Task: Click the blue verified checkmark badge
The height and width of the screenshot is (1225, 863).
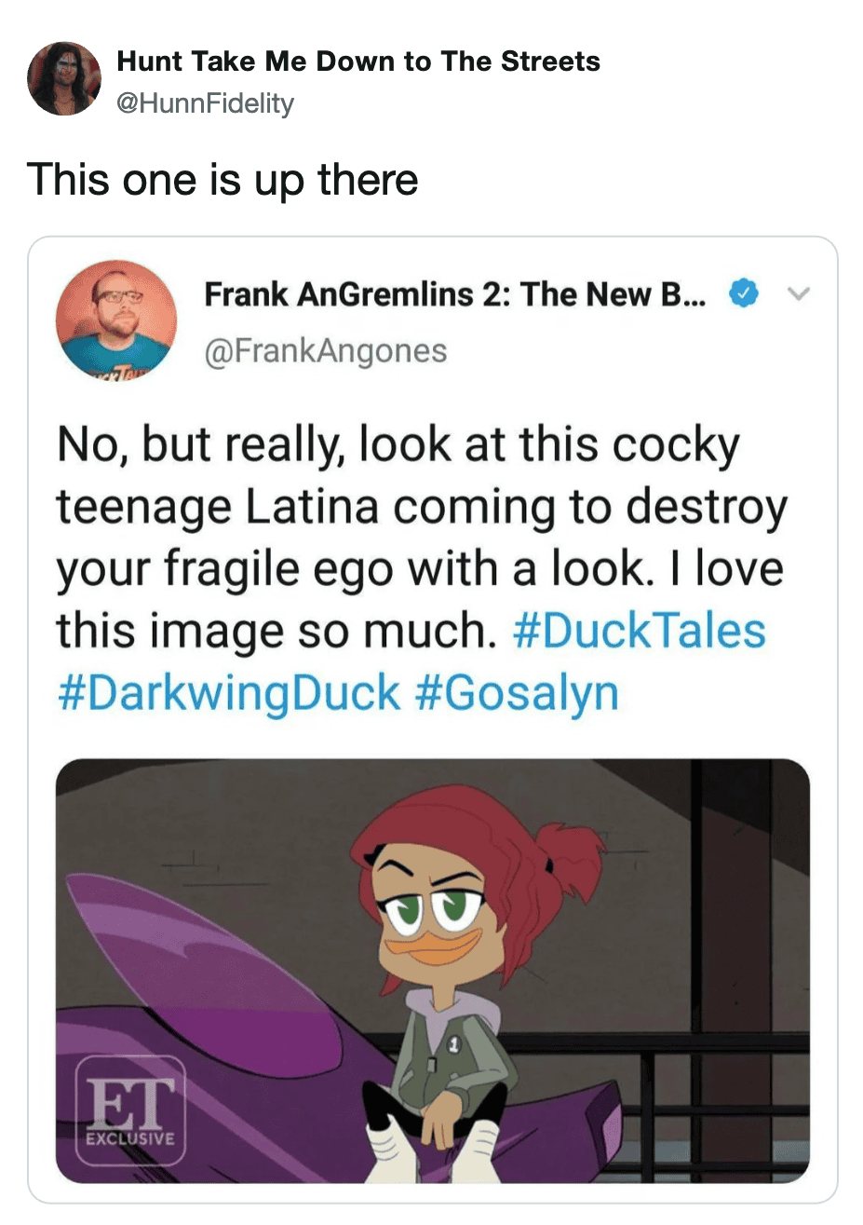Action: pos(741,294)
